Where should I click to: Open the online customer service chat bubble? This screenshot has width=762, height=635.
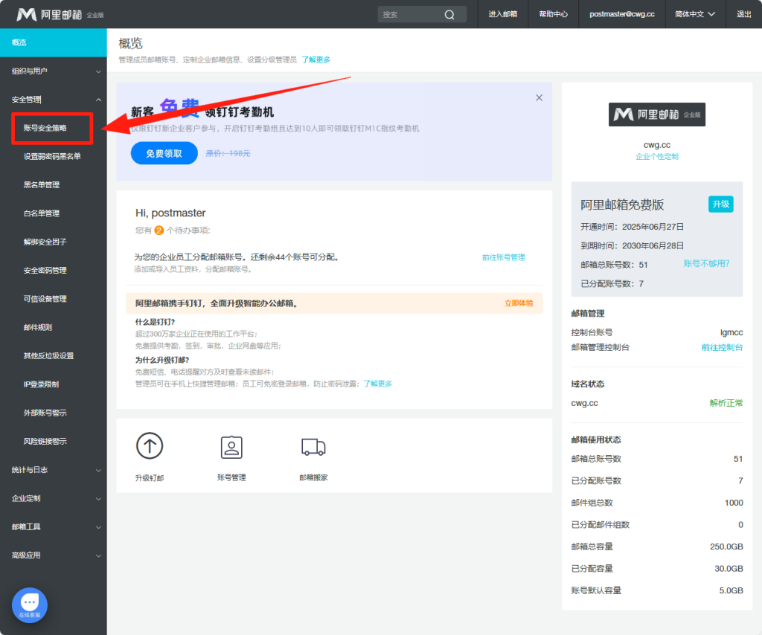point(30,604)
